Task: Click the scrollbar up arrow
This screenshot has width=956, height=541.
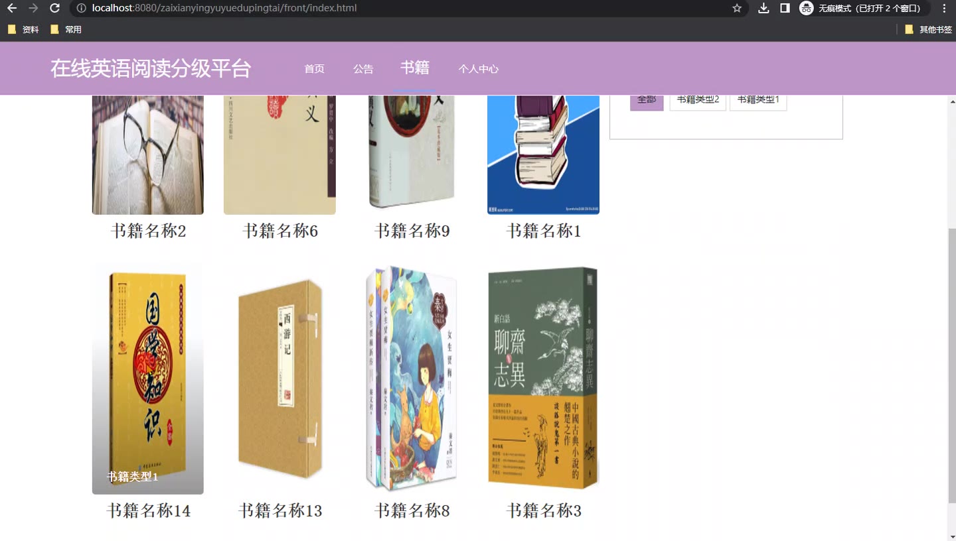Action: (951, 102)
